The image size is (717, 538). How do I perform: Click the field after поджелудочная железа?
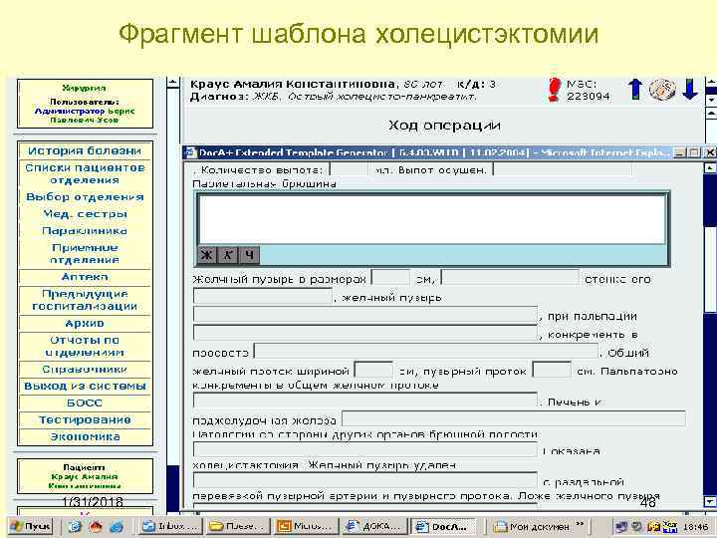pyautogui.click(x=514, y=418)
